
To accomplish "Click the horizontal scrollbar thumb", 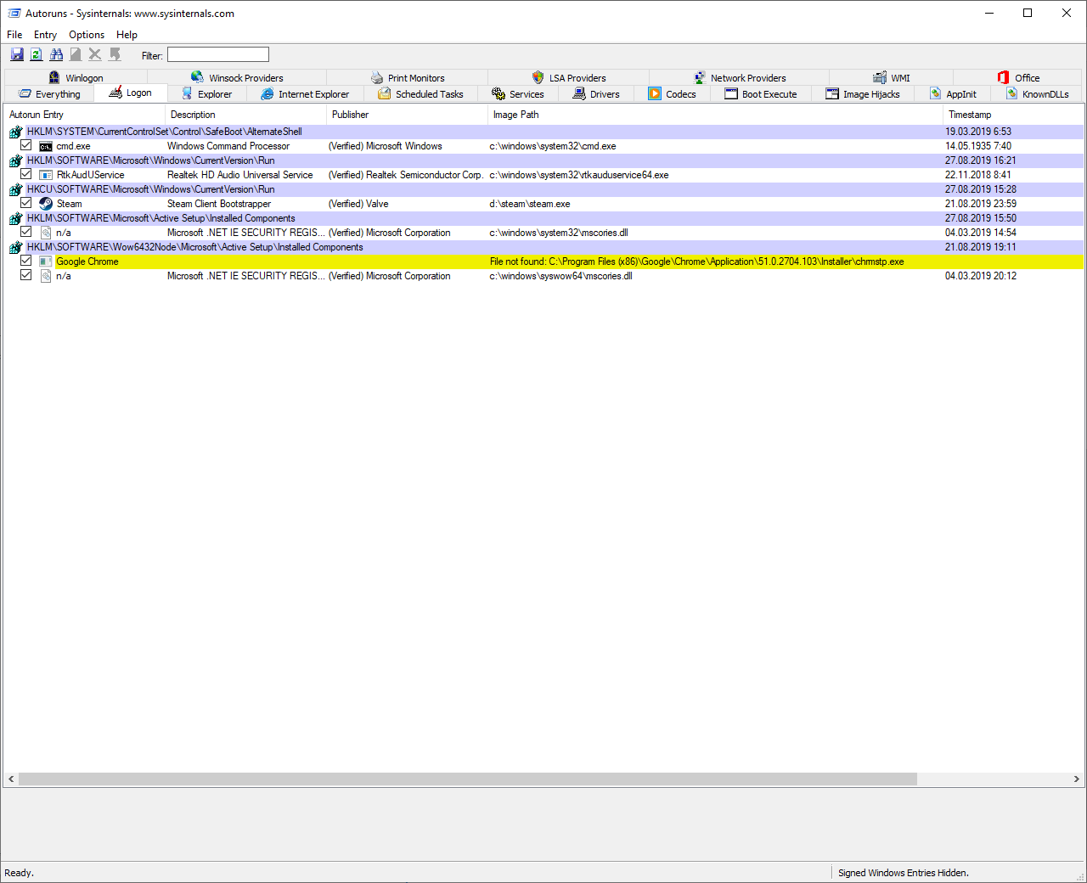I will coord(468,779).
